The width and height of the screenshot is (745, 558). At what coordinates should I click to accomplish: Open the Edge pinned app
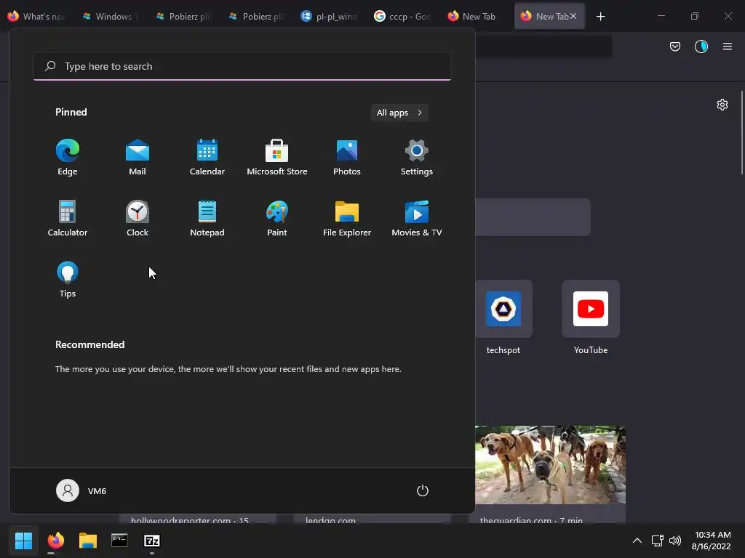(68, 158)
